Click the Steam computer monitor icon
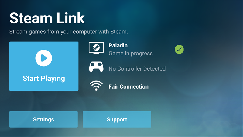243x137 pixels. (96, 48)
